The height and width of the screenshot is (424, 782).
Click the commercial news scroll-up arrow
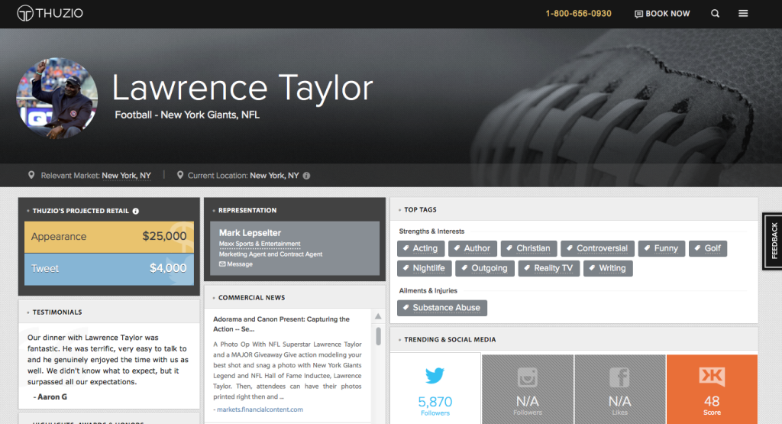[378, 316]
